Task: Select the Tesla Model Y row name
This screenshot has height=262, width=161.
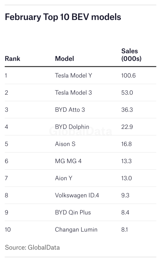Action: [74, 75]
